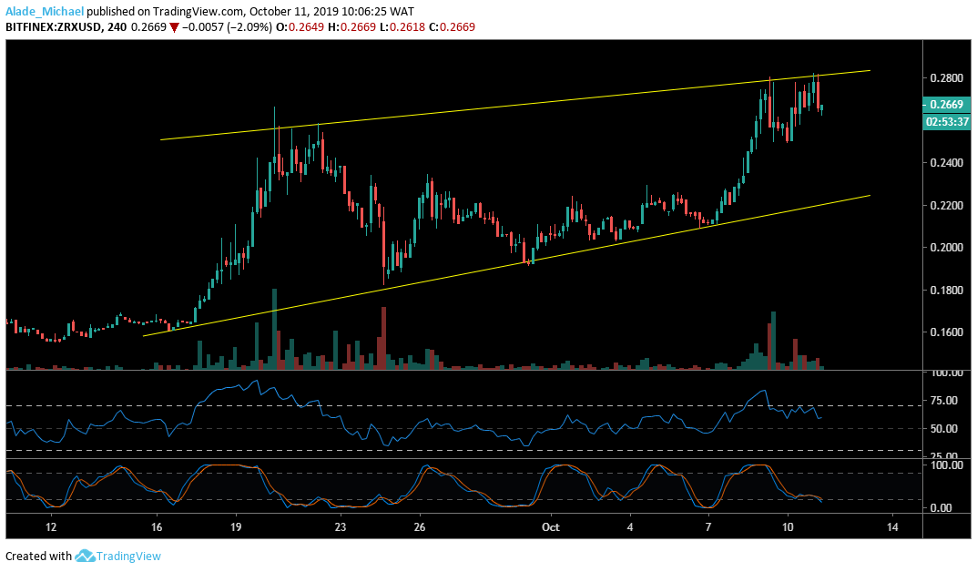The image size is (977, 572).
Task: Click the current price label 0.2669
Action: (947, 106)
